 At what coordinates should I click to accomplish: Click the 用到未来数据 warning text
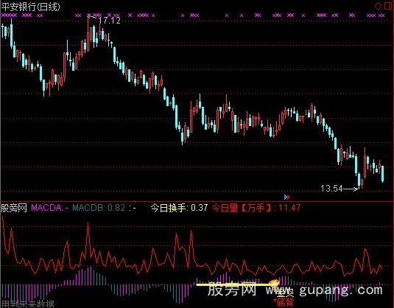tap(28, 304)
